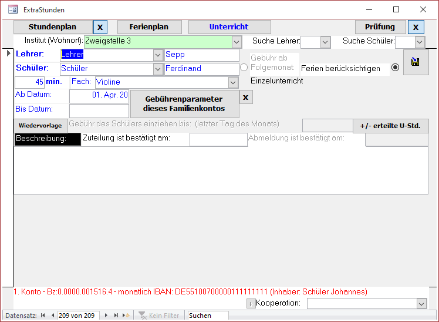This screenshot has width=439, height=322.
Task: Switch to the Unterricht view
Action: (x=229, y=27)
